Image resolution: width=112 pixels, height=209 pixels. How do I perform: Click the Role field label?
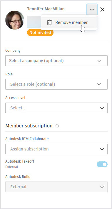(x=9, y=74)
